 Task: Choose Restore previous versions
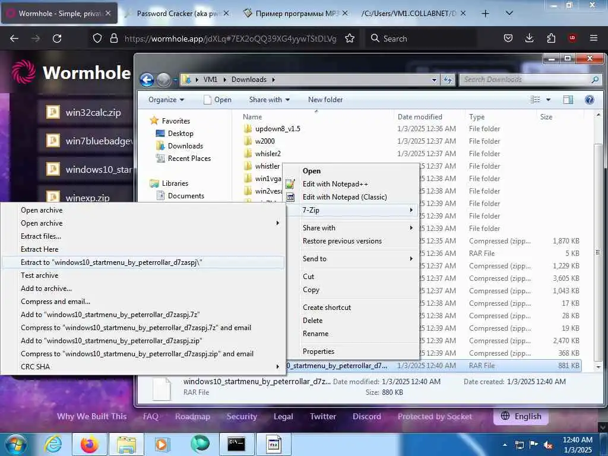[351, 241]
